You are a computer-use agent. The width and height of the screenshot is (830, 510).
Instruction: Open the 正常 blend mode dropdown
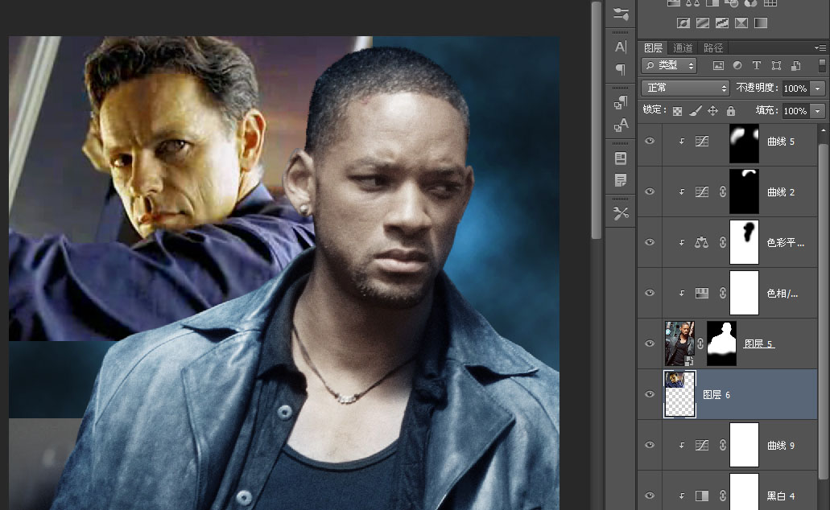[x=685, y=88]
